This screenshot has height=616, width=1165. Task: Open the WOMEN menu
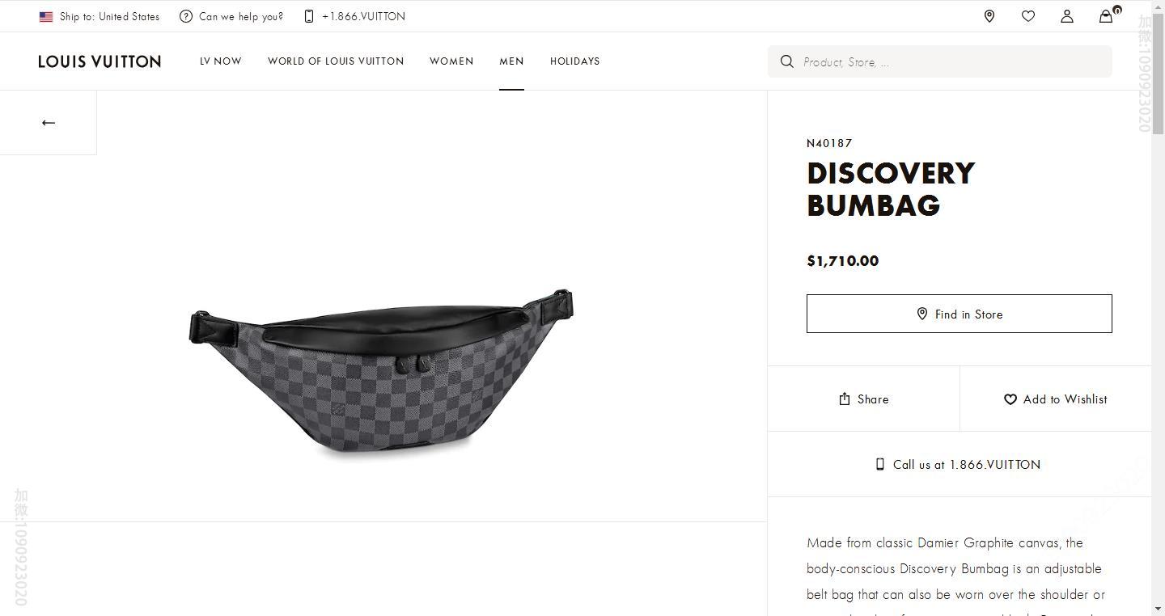click(x=451, y=61)
